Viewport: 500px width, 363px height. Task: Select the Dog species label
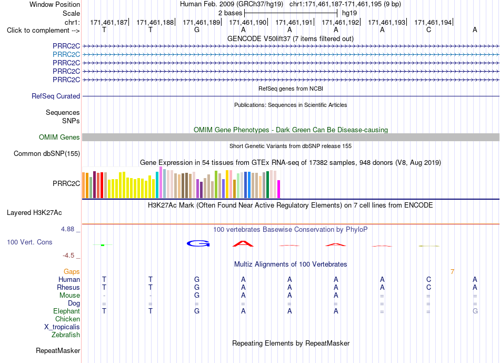tap(74, 303)
